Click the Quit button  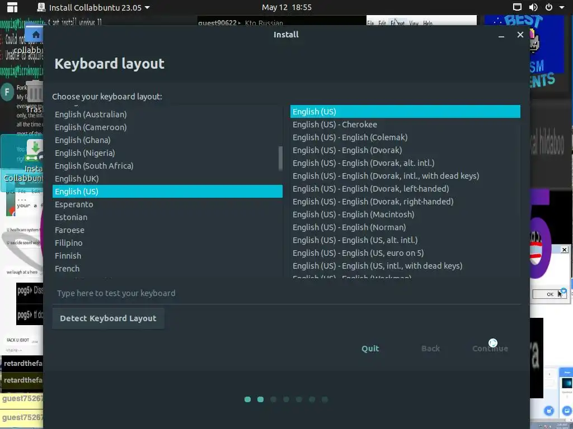[x=370, y=349]
